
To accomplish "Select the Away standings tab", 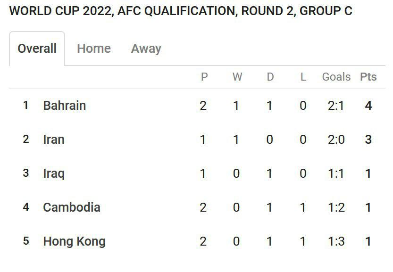I will click(x=146, y=49).
